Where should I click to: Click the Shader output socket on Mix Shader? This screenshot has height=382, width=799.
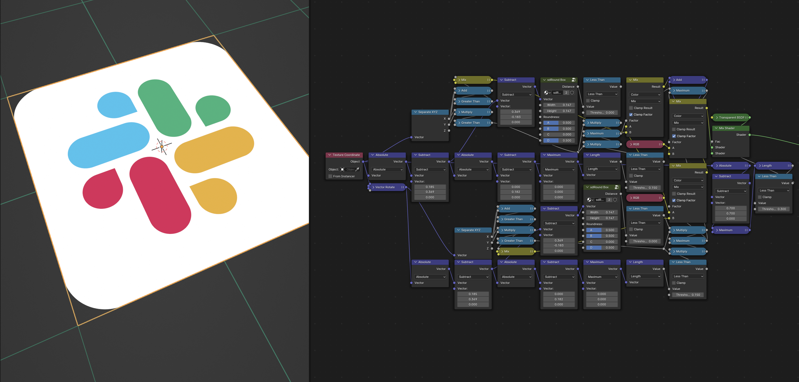coord(749,135)
